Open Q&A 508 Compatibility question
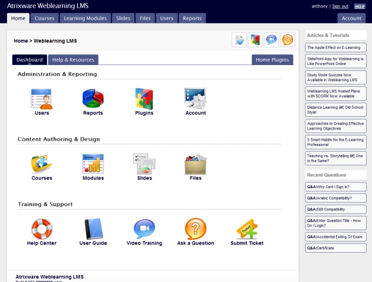Image resolution: width=372 pixels, height=282 pixels. point(336,210)
